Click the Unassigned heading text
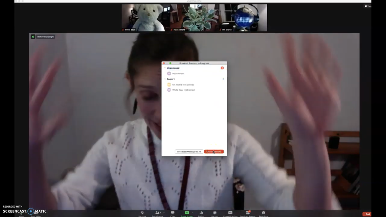 (x=173, y=68)
